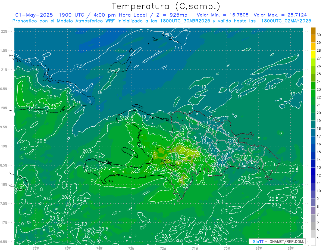Click the green swatch between 22 and 23
326x252 pixels.
(313, 94)
